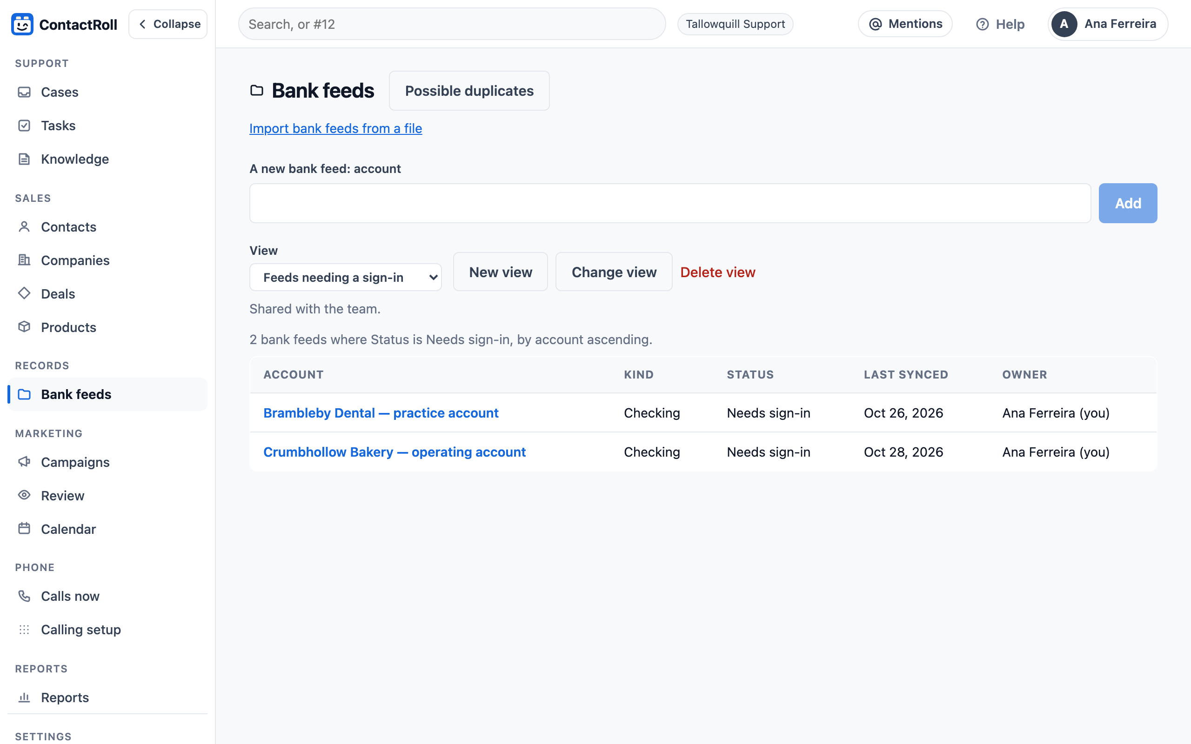1191x744 pixels.
Task: Click the Tasks checkmark icon
Action: coord(24,126)
